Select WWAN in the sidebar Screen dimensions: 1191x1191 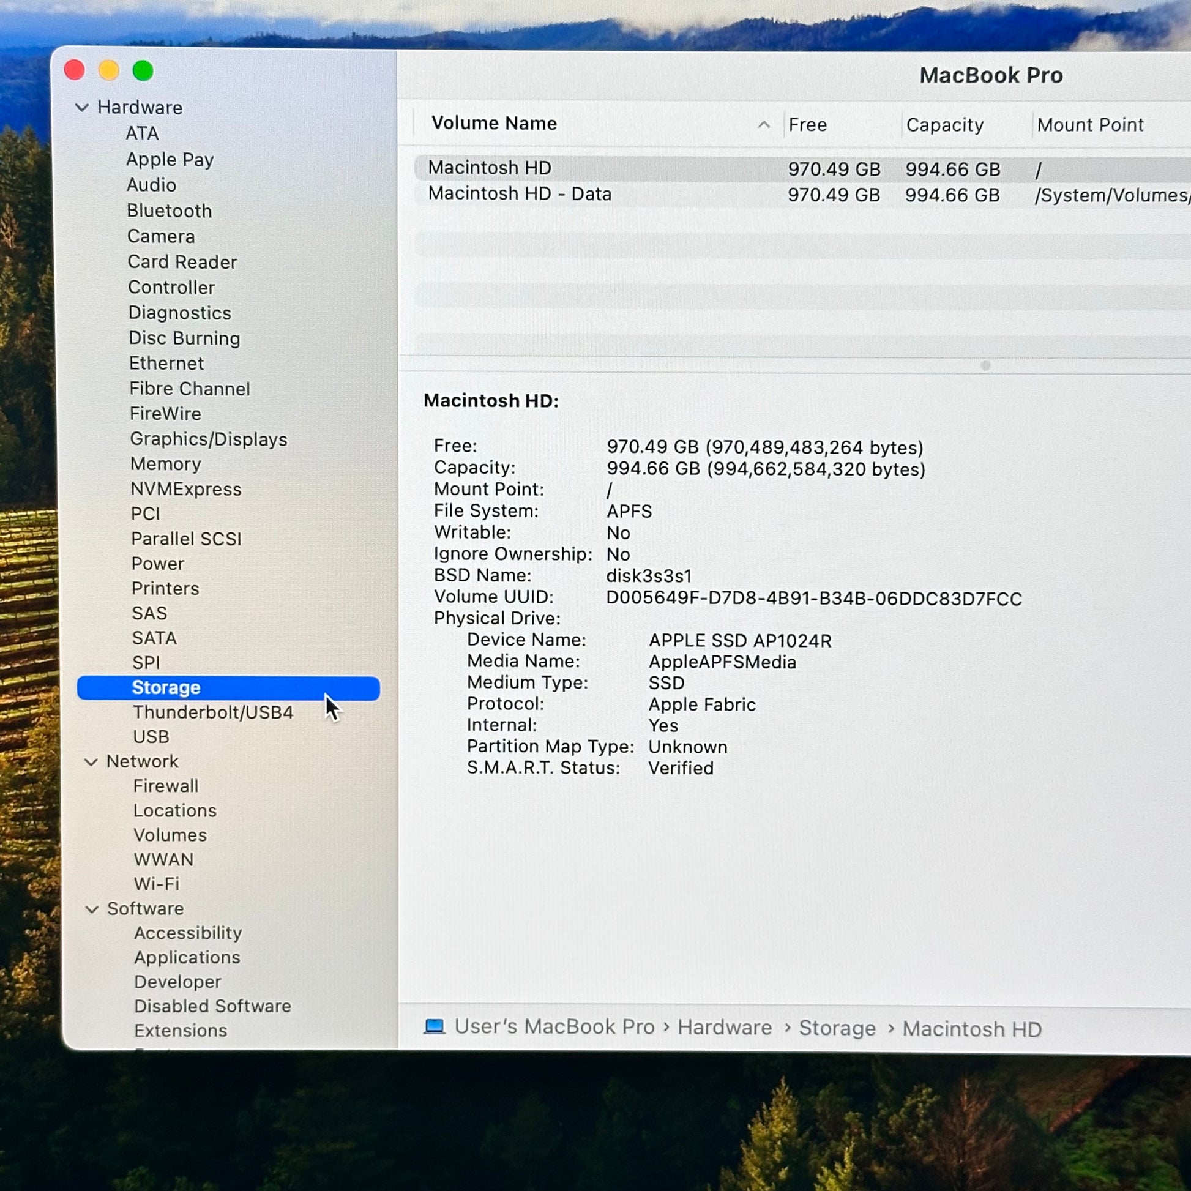click(163, 860)
